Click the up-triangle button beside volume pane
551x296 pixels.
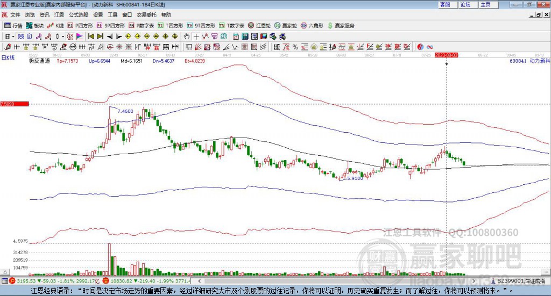click(x=5, y=272)
